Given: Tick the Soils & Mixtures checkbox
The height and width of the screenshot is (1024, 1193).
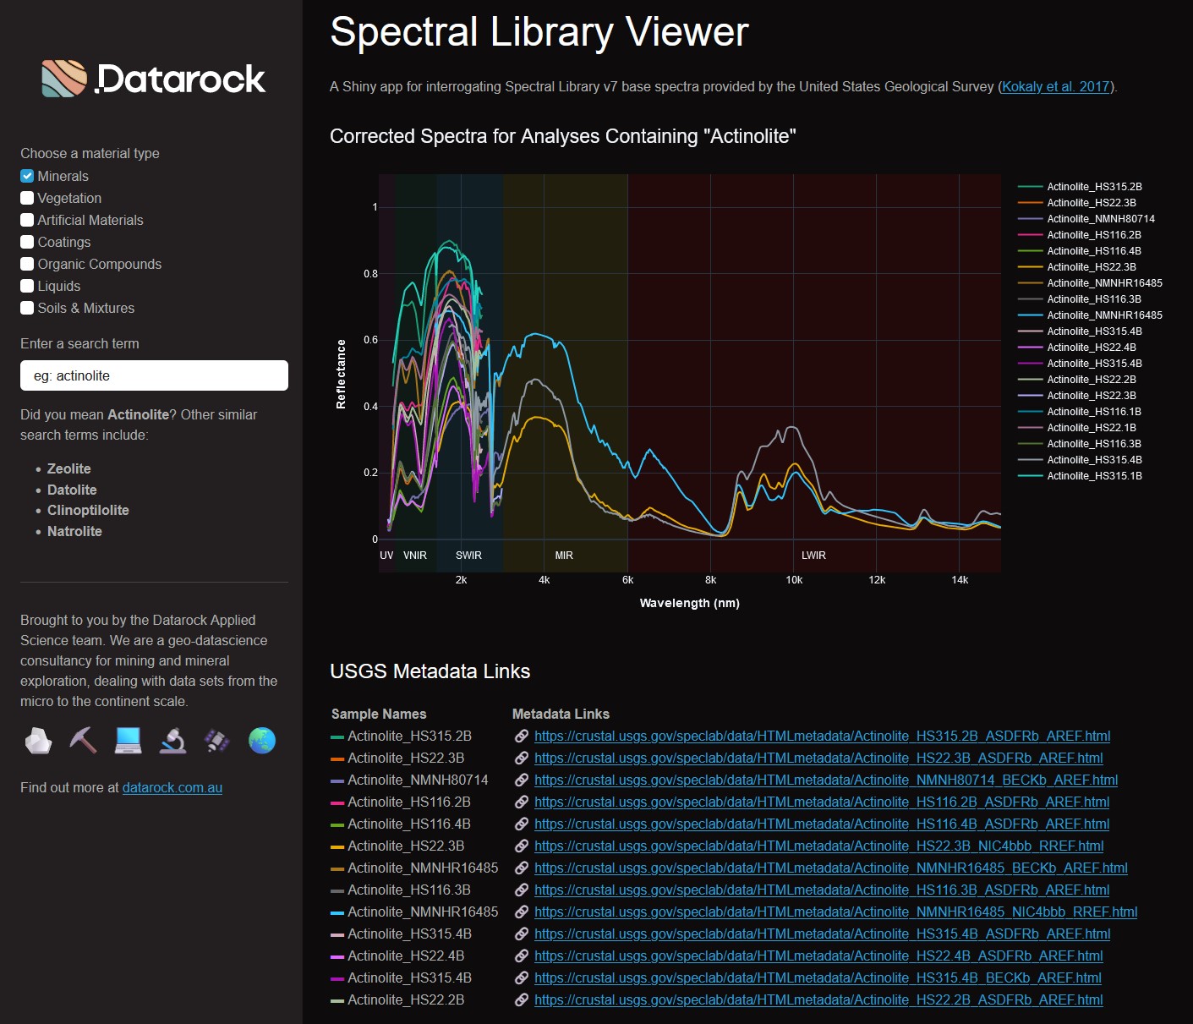Looking at the screenshot, I should [x=27, y=308].
